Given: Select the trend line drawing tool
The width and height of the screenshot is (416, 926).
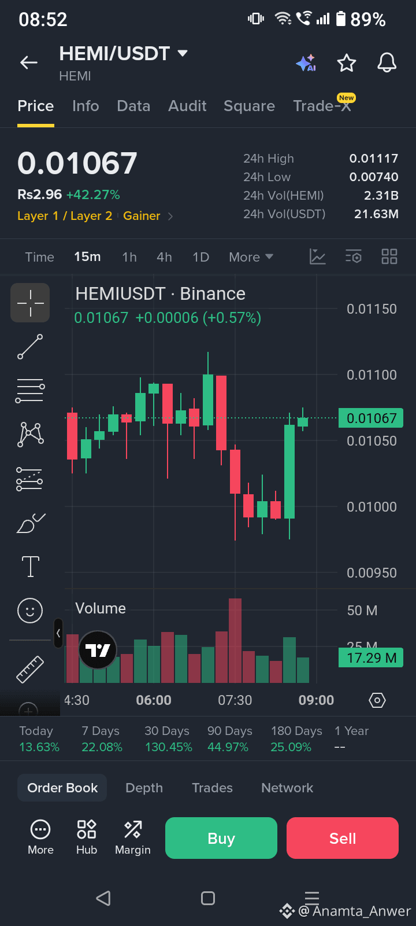Looking at the screenshot, I should 30,347.
